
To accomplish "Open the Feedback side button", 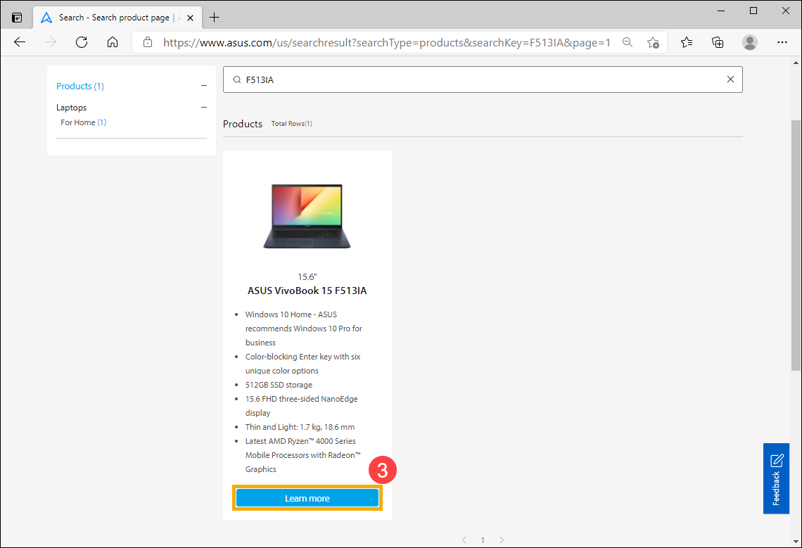I will pos(776,478).
